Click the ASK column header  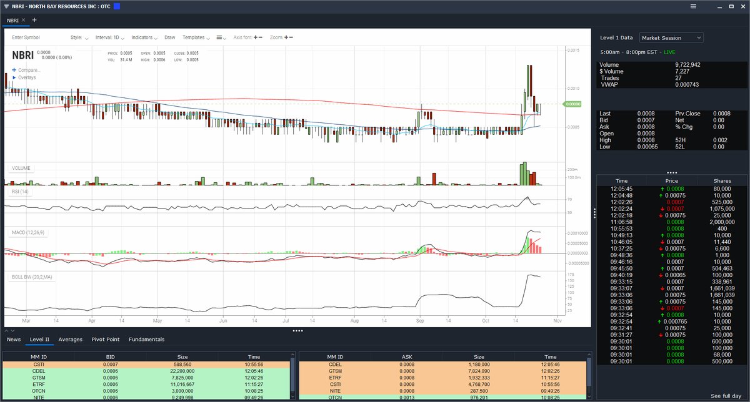406,357
